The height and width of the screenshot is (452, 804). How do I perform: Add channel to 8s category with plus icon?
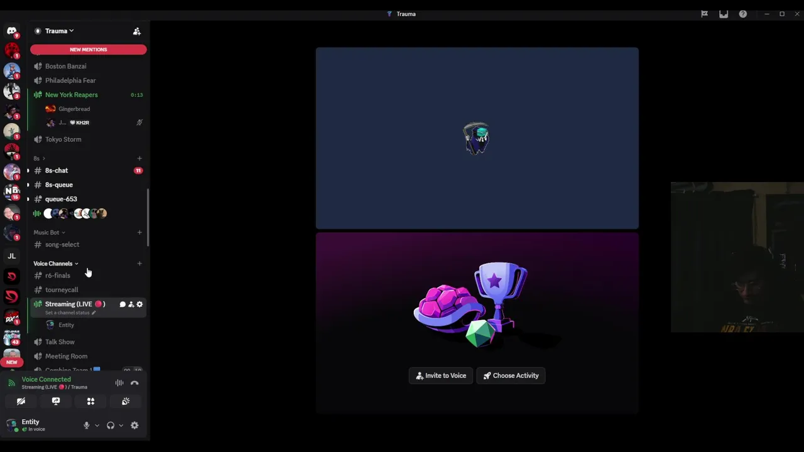click(139, 158)
